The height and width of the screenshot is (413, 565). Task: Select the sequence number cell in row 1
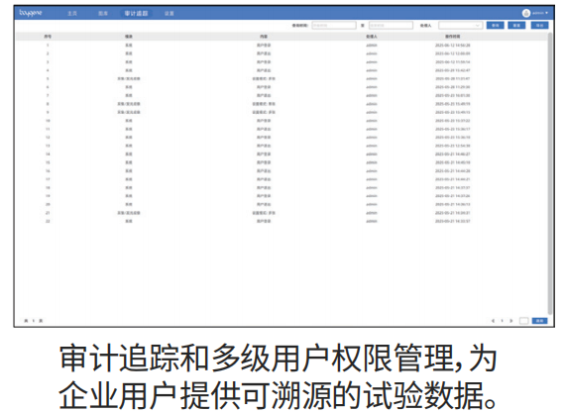pyautogui.click(x=48, y=45)
